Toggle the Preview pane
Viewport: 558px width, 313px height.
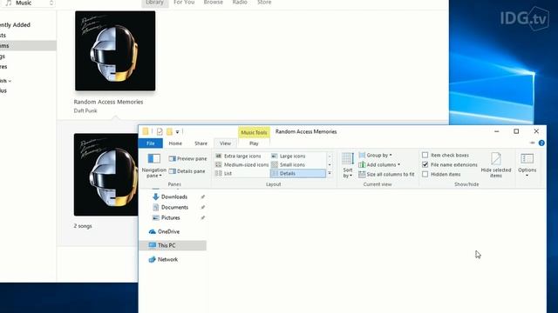188,158
